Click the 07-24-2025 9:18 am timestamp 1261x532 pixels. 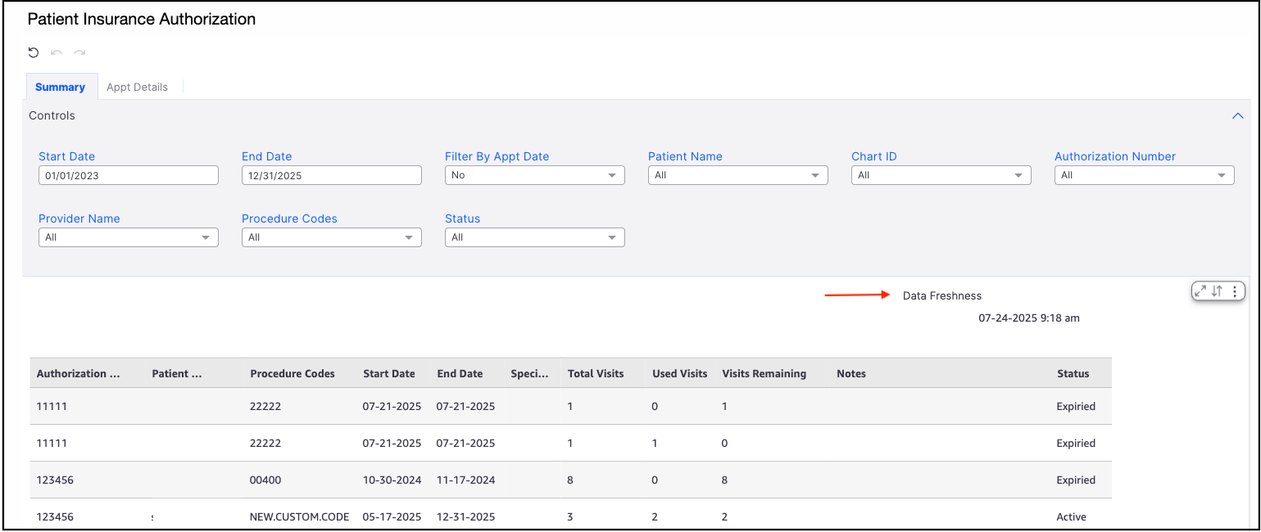coord(1029,318)
